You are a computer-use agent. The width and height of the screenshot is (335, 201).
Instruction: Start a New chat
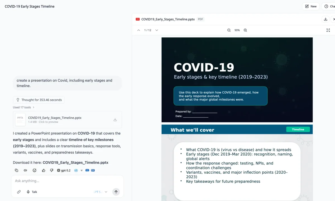[x=310, y=6]
